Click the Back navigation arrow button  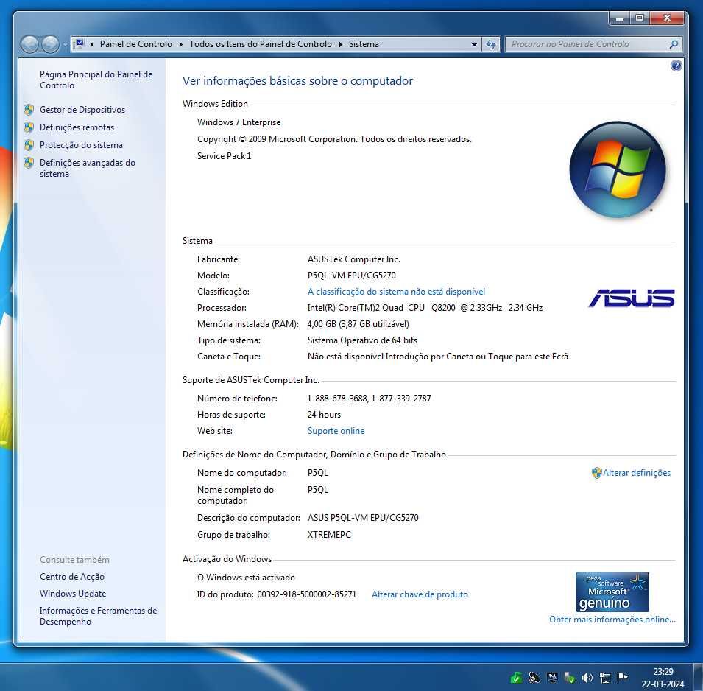tap(29, 44)
